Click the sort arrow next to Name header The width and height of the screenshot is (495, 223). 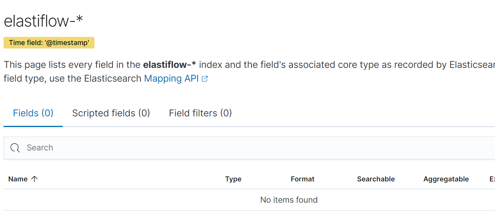[x=35, y=179]
